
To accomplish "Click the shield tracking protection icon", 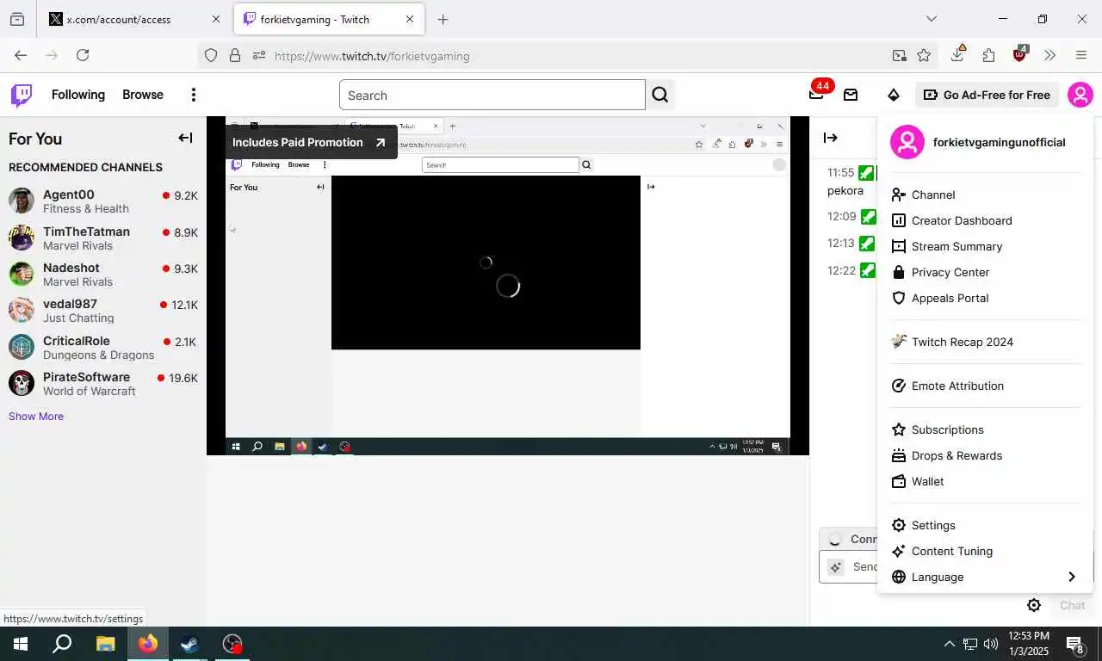I will tap(211, 55).
